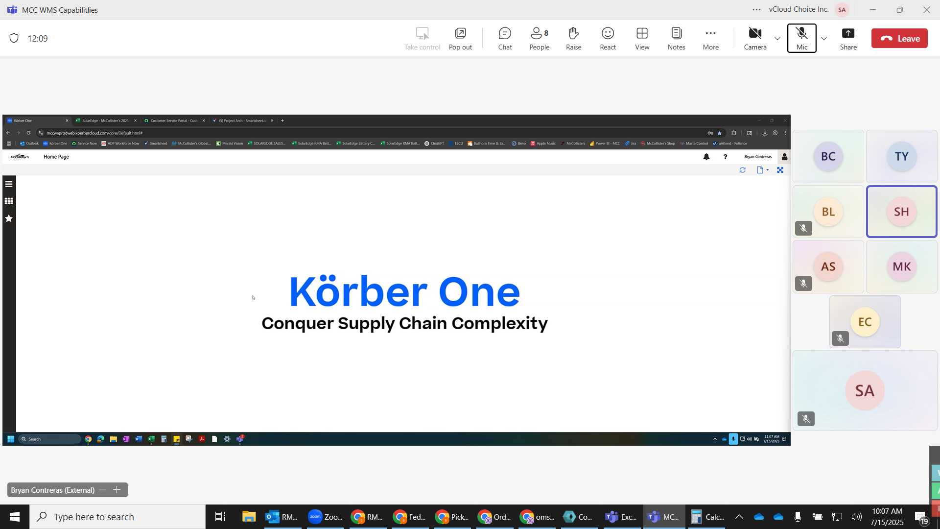Open the People participants list
Screen dimensions: 940x529
pos(539,39)
